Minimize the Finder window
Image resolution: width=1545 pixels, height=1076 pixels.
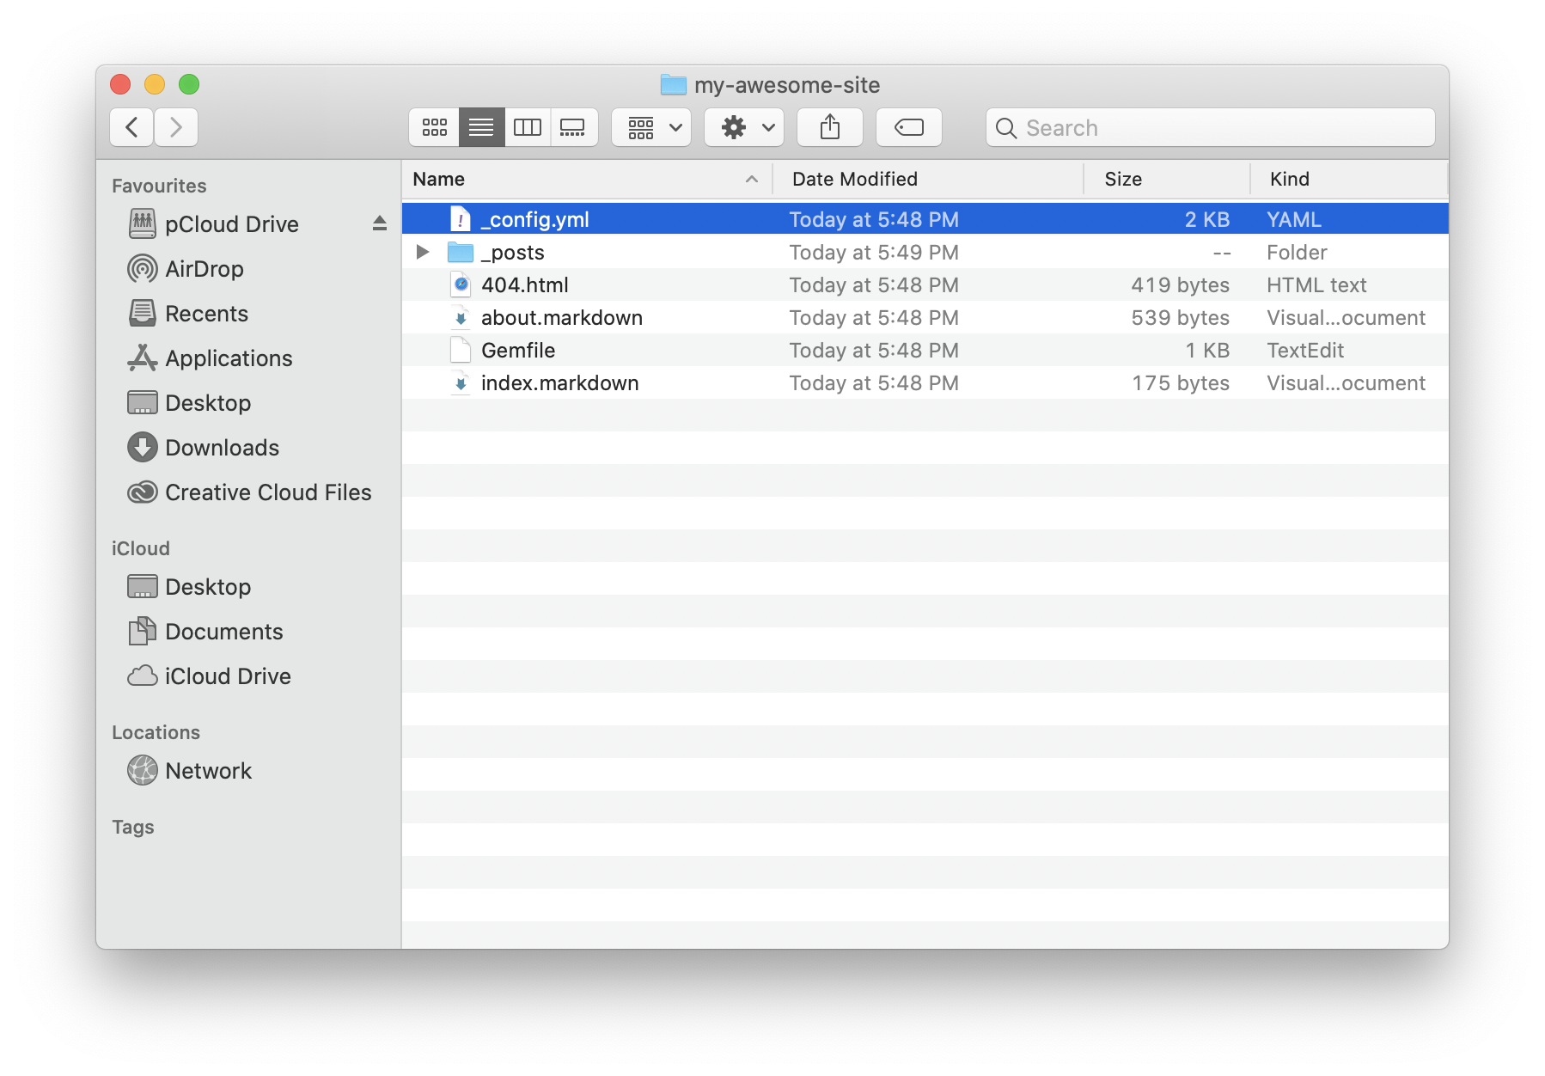tap(155, 84)
